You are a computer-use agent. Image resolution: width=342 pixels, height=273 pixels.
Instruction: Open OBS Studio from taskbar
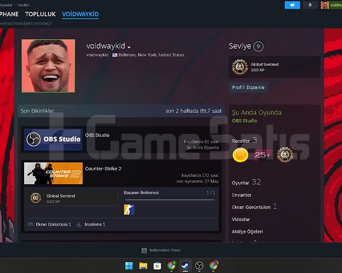[x=199, y=266]
